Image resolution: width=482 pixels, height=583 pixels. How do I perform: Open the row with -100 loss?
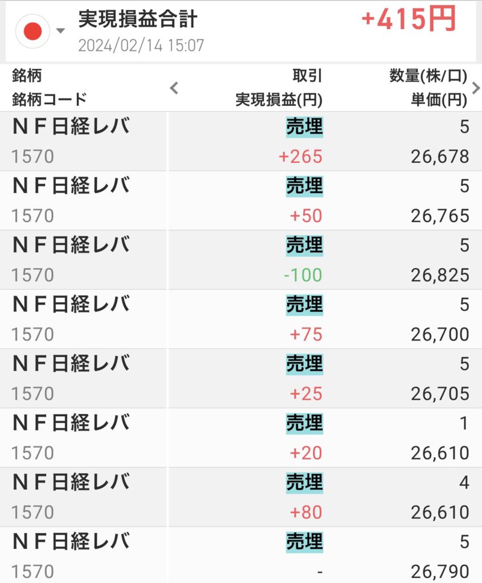[241, 260]
